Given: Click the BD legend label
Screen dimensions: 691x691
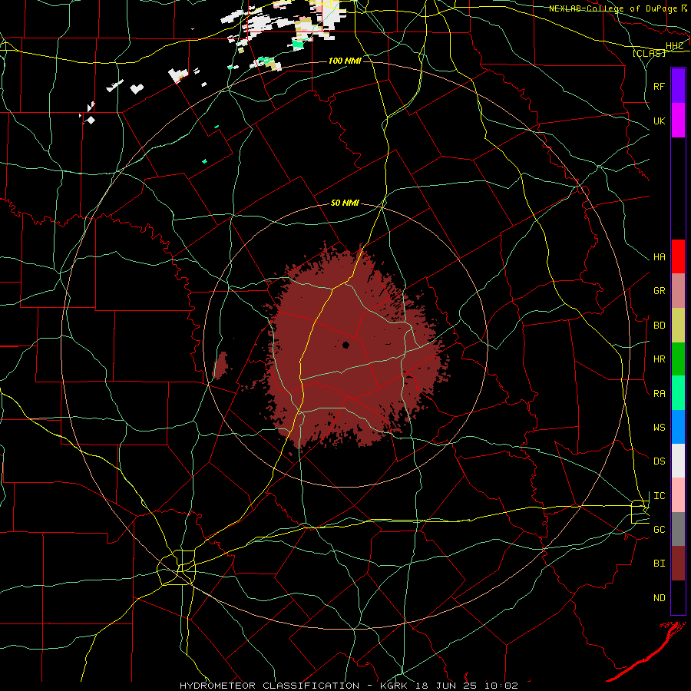Looking at the screenshot, I should pos(659,326).
